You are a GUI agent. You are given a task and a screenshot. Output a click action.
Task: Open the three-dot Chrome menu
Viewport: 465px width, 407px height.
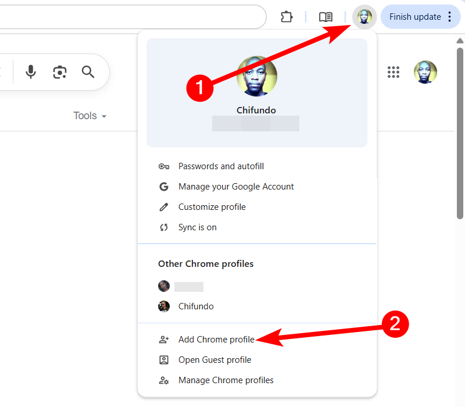tap(450, 17)
